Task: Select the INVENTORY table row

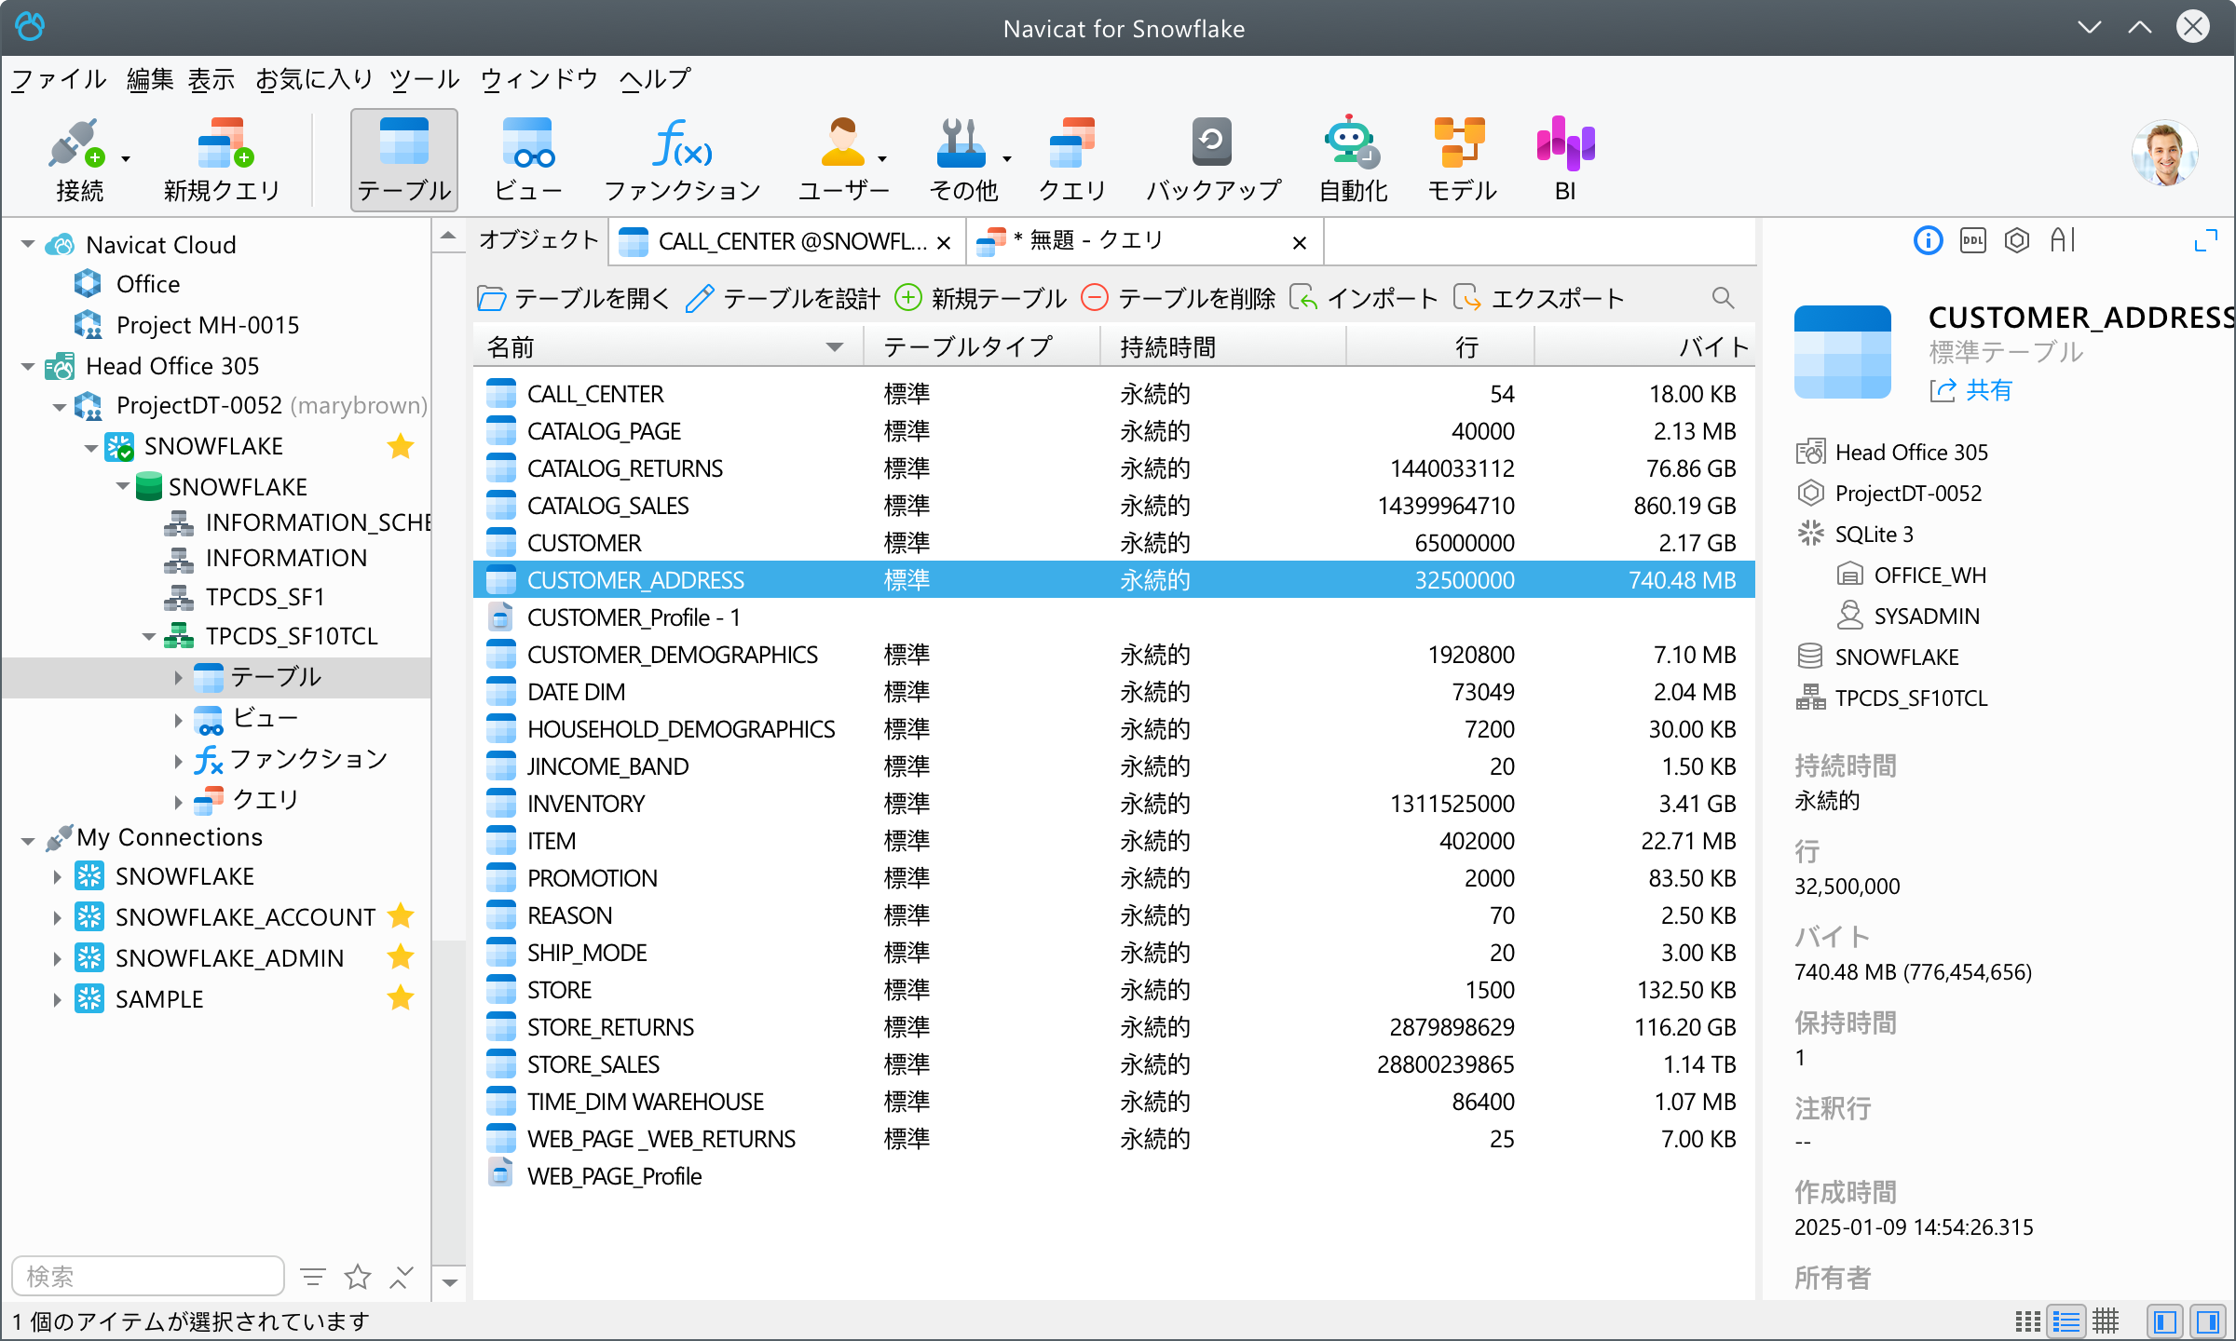Action: pyautogui.click(x=1113, y=804)
